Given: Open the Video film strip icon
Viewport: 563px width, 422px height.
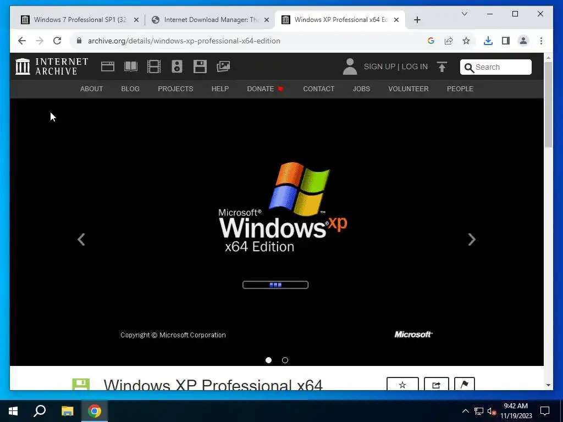Looking at the screenshot, I should click(x=154, y=66).
